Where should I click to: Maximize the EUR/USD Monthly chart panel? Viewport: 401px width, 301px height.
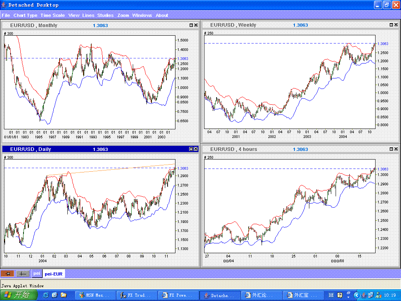click(x=191, y=25)
